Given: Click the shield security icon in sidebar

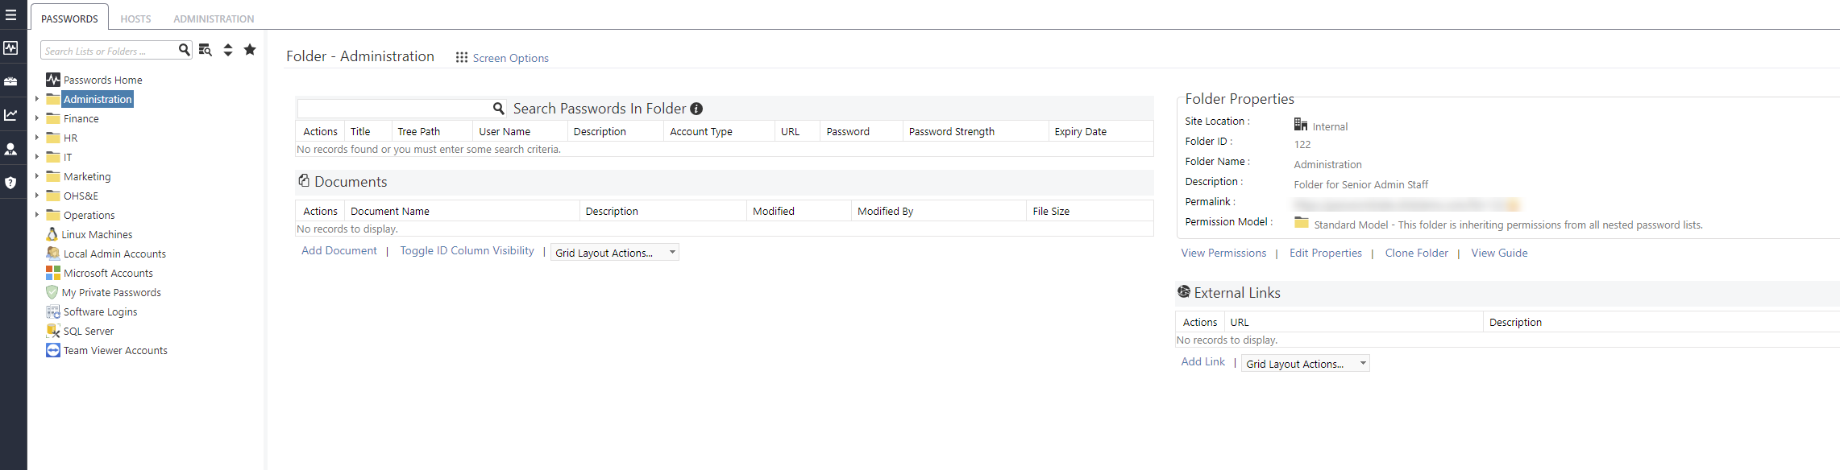Looking at the screenshot, I should [11, 183].
